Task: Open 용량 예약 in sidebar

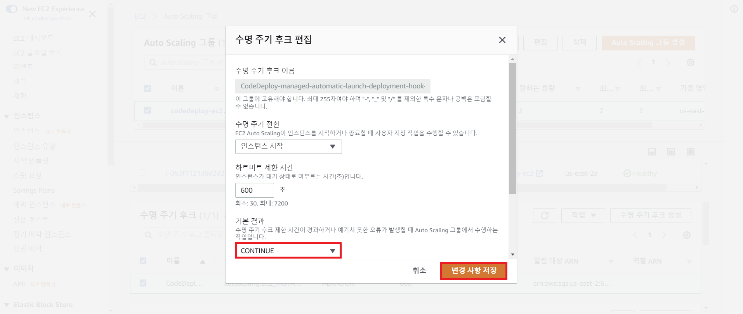Action: [x=27, y=248]
